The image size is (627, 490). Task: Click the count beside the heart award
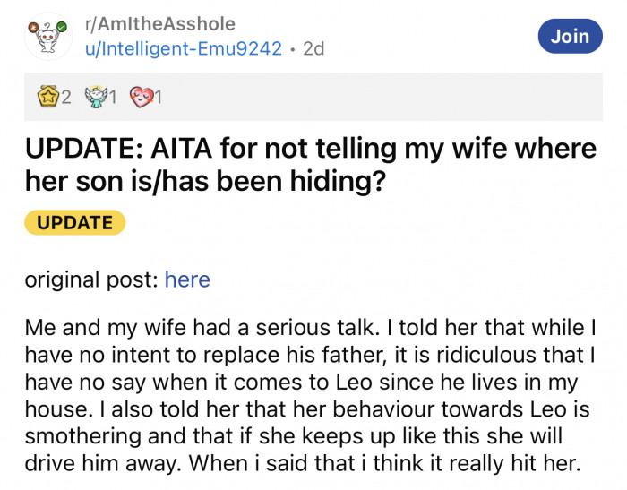click(x=159, y=98)
